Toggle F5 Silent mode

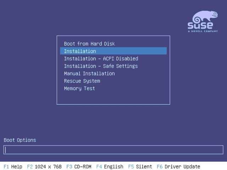tap(140, 166)
